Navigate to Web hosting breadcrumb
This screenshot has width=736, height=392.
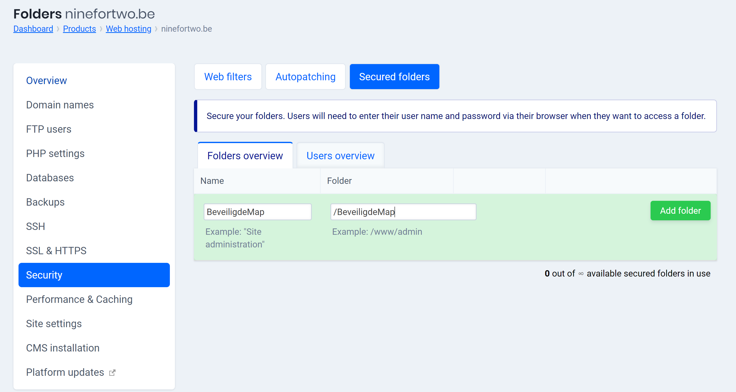click(x=128, y=29)
